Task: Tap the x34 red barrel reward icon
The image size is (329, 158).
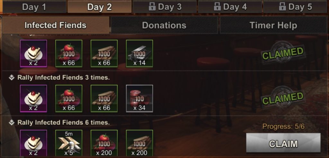Action: 139,98
